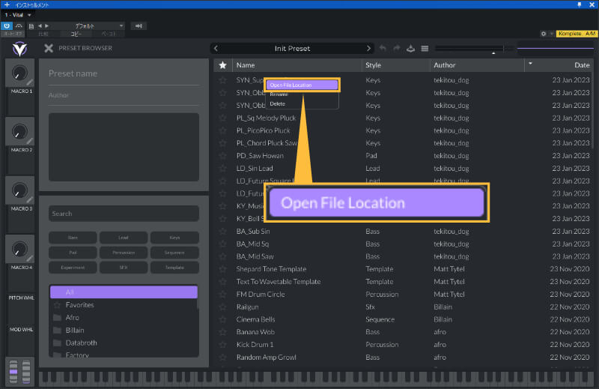Viewport: 599px width, 389px height.
Task: Choose Open File Location in context menu
Action: click(301, 85)
